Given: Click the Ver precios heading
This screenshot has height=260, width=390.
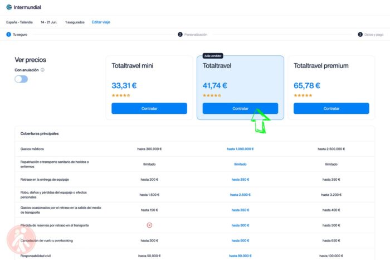Looking at the screenshot, I should (x=30, y=60).
